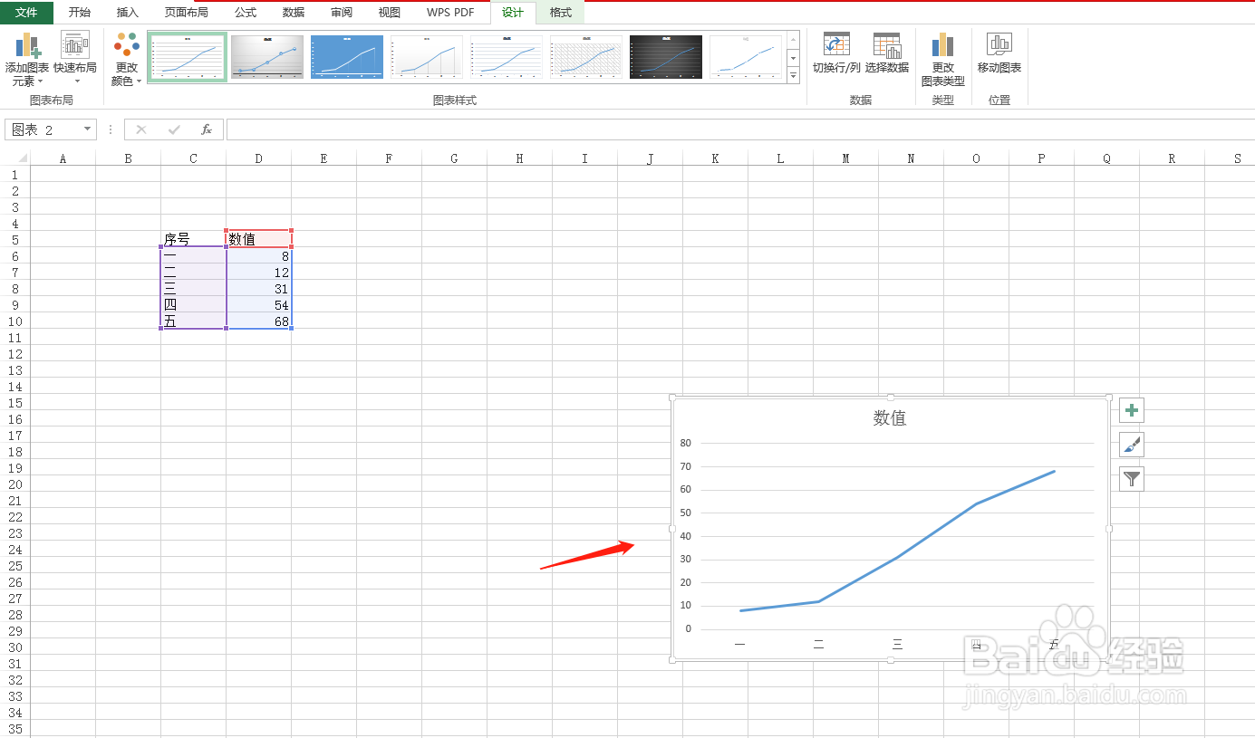
Task: Select the black dark chart style thumbnail
Action: pyautogui.click(x=666, y=57)
